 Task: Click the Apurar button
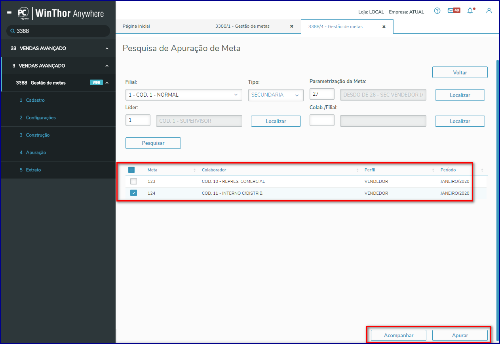(x=460, y=335)
